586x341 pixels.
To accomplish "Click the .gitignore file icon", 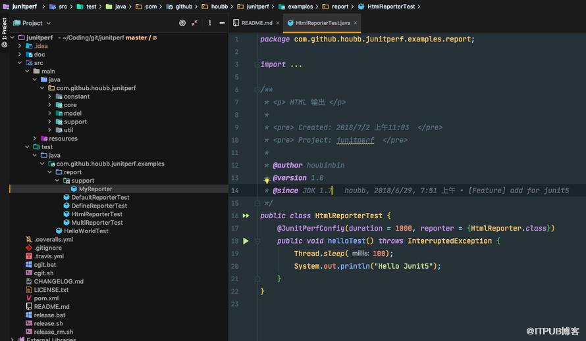I will [x=29, y=248].
